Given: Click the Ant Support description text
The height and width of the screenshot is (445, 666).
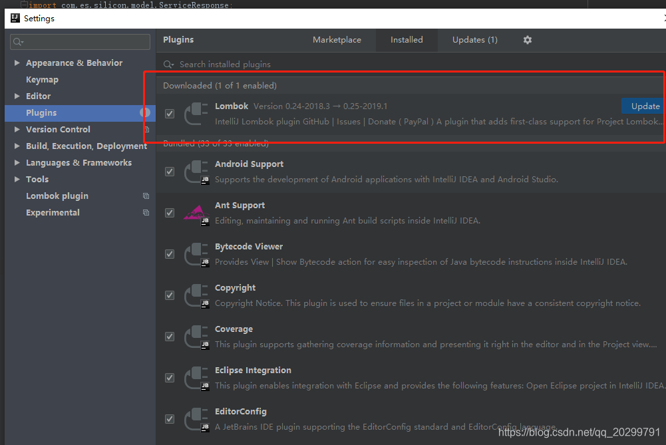Looking at the screenshot, I should point(347,220).
